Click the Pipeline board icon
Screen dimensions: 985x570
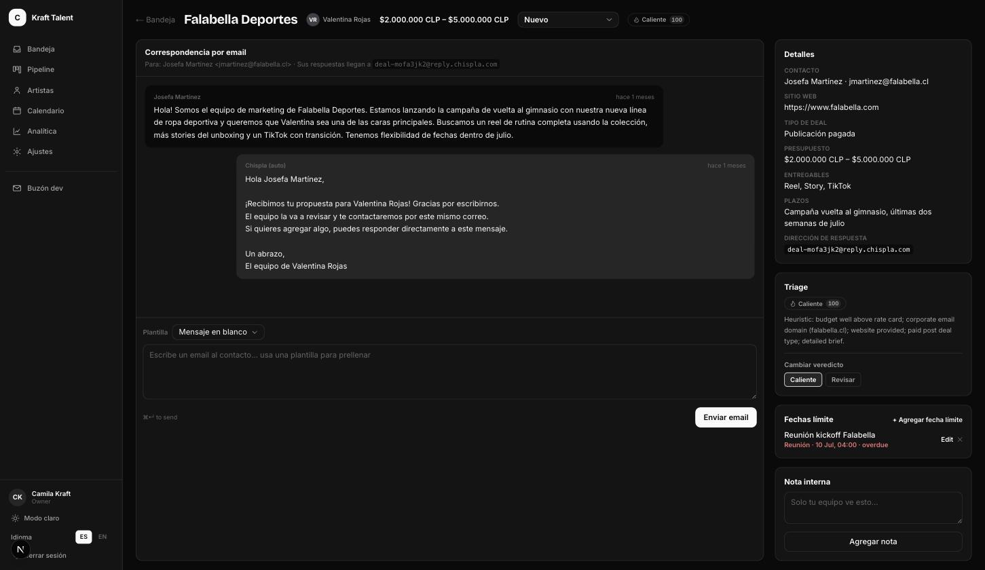pyautogui.click(x=17, y=70)
